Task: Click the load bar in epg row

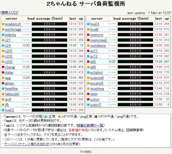Action: (x=49, y=78)
